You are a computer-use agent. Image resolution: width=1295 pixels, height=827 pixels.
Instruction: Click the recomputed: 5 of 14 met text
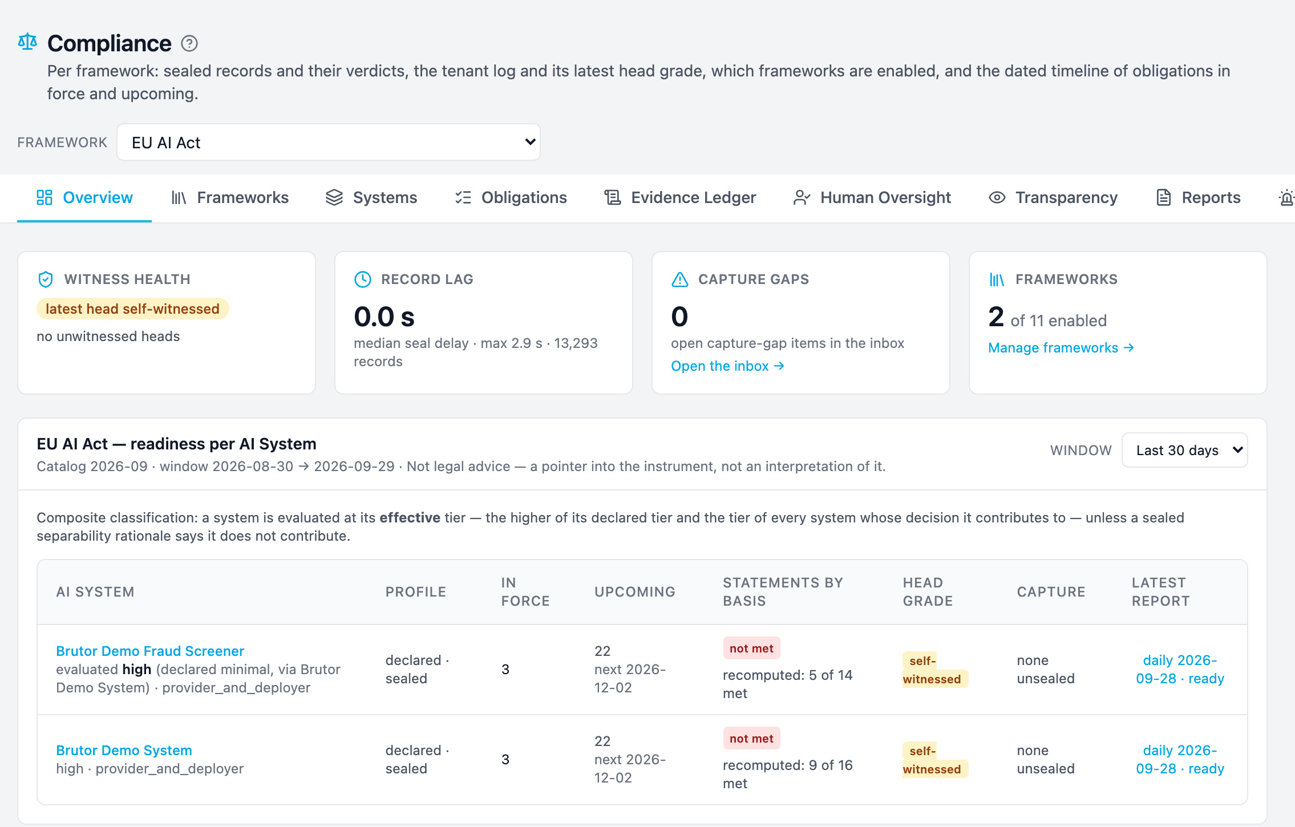pyautogui.click(x=787, y=684)
